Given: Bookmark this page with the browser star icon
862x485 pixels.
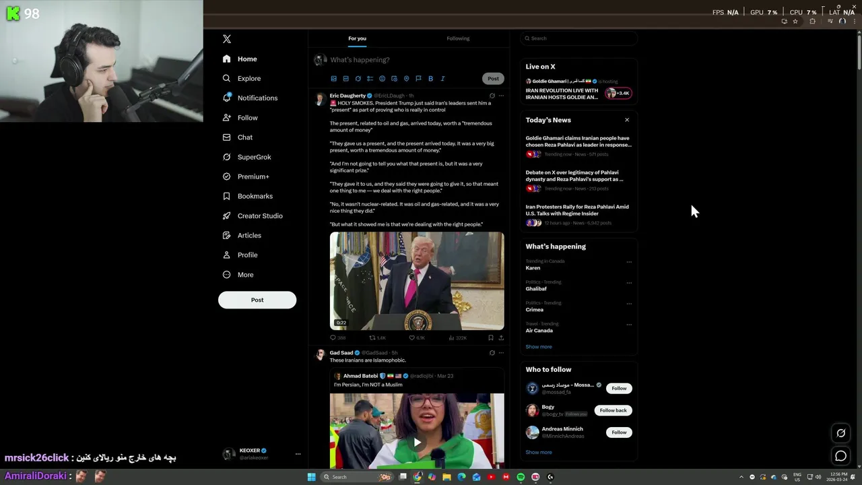Looking at the screenshot, I should point(795,22).
